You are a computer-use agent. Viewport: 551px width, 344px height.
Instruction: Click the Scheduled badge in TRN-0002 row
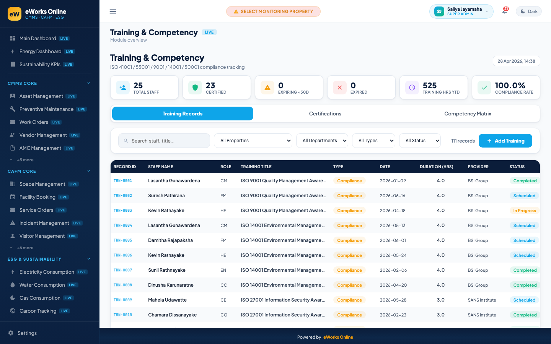pos(524,196)
